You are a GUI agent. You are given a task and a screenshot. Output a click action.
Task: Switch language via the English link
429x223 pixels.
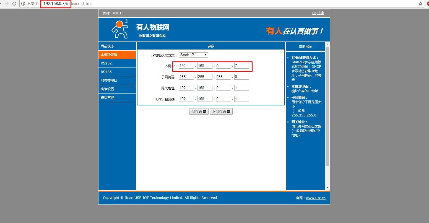(x=318, y=13)
